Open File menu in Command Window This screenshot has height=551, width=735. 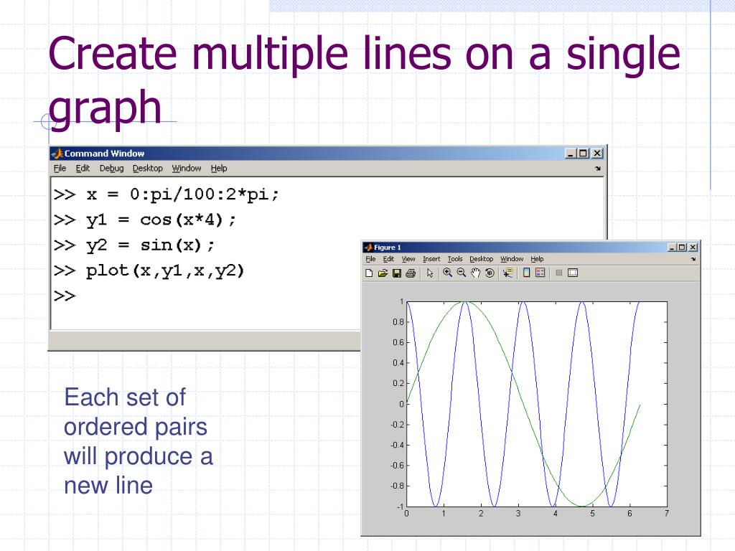(60, 168)
